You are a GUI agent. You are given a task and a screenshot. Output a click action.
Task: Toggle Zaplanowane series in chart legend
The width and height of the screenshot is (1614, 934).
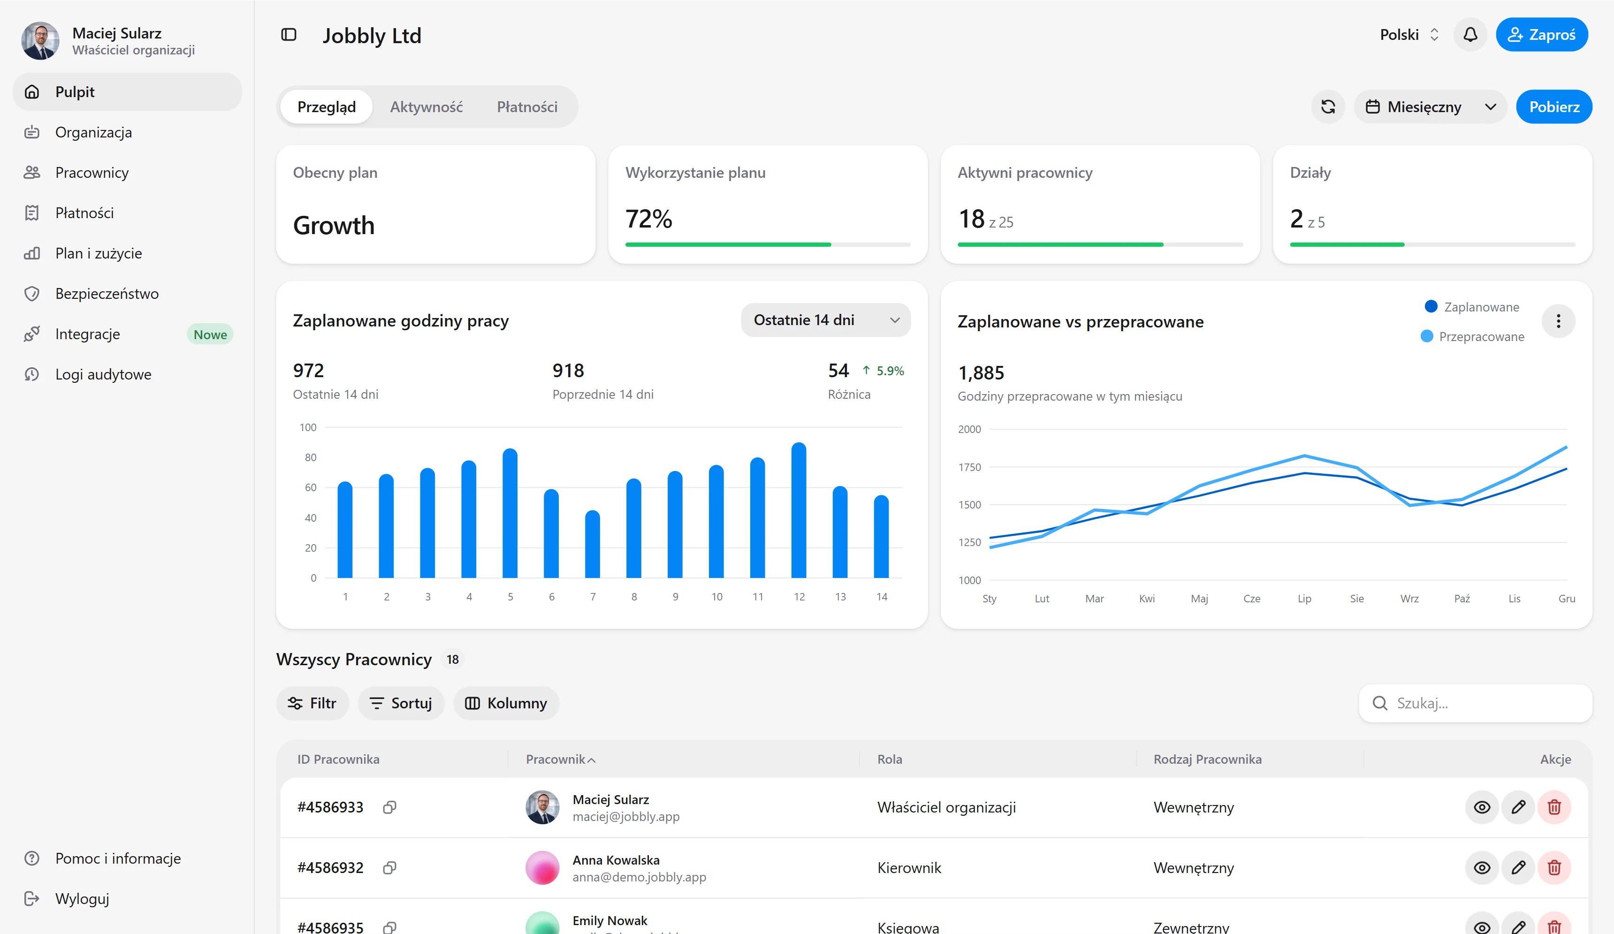[1472, 307]
